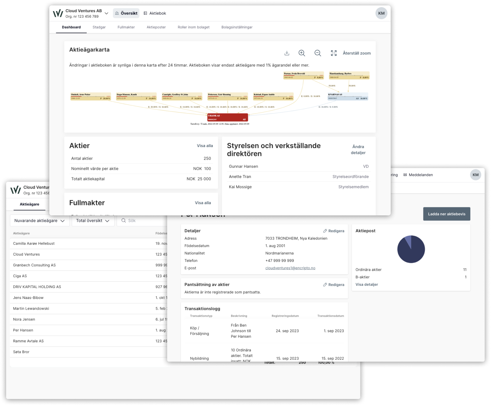Click Ladda ner aktiebevis
The height and width of the screenshot is (406, 491).
click(x=446, y=214)
